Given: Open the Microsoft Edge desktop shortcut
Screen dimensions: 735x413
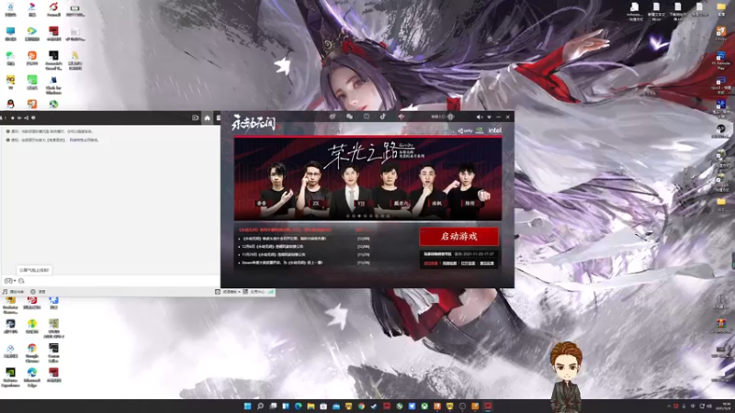Looking at the screenshot, I should coord(32,377).
